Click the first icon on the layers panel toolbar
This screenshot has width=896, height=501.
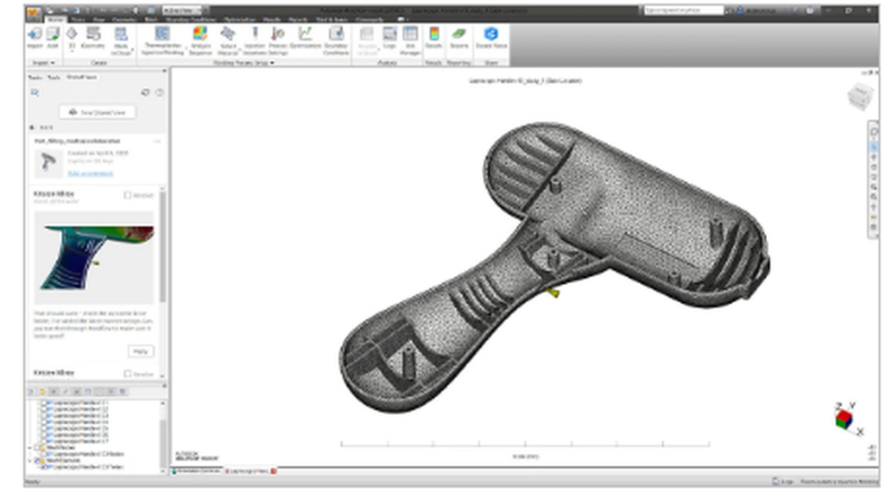click(x=31, y=392)
